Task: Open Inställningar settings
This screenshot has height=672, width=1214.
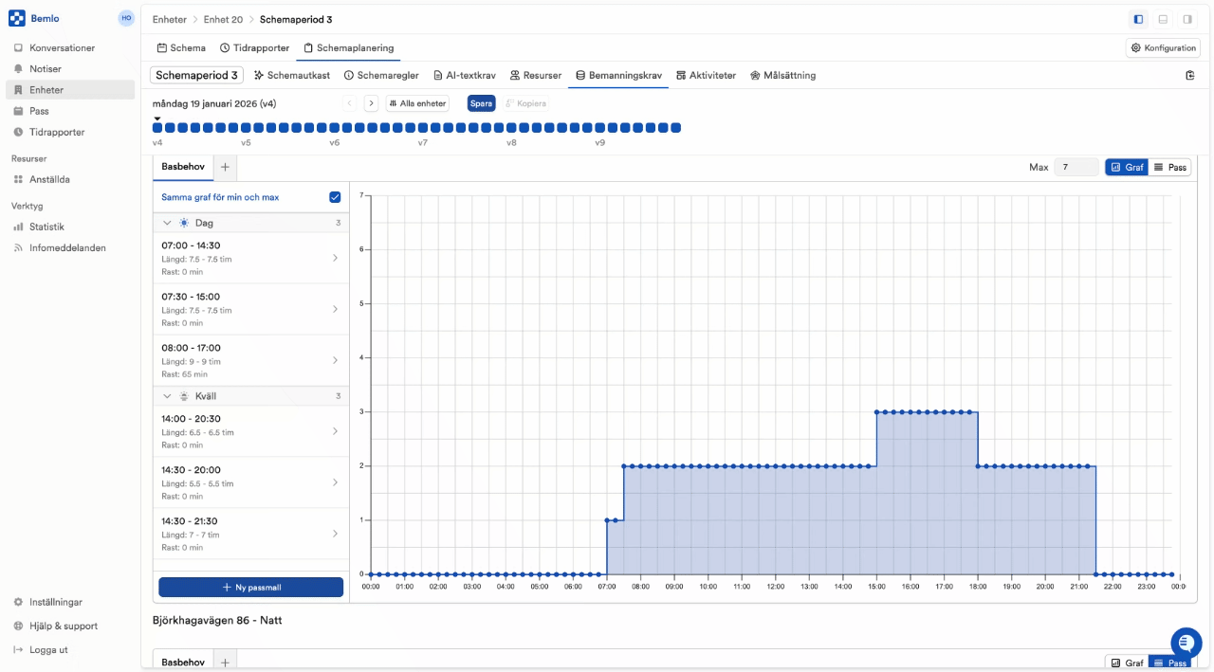Action: (x=55, y=602)
